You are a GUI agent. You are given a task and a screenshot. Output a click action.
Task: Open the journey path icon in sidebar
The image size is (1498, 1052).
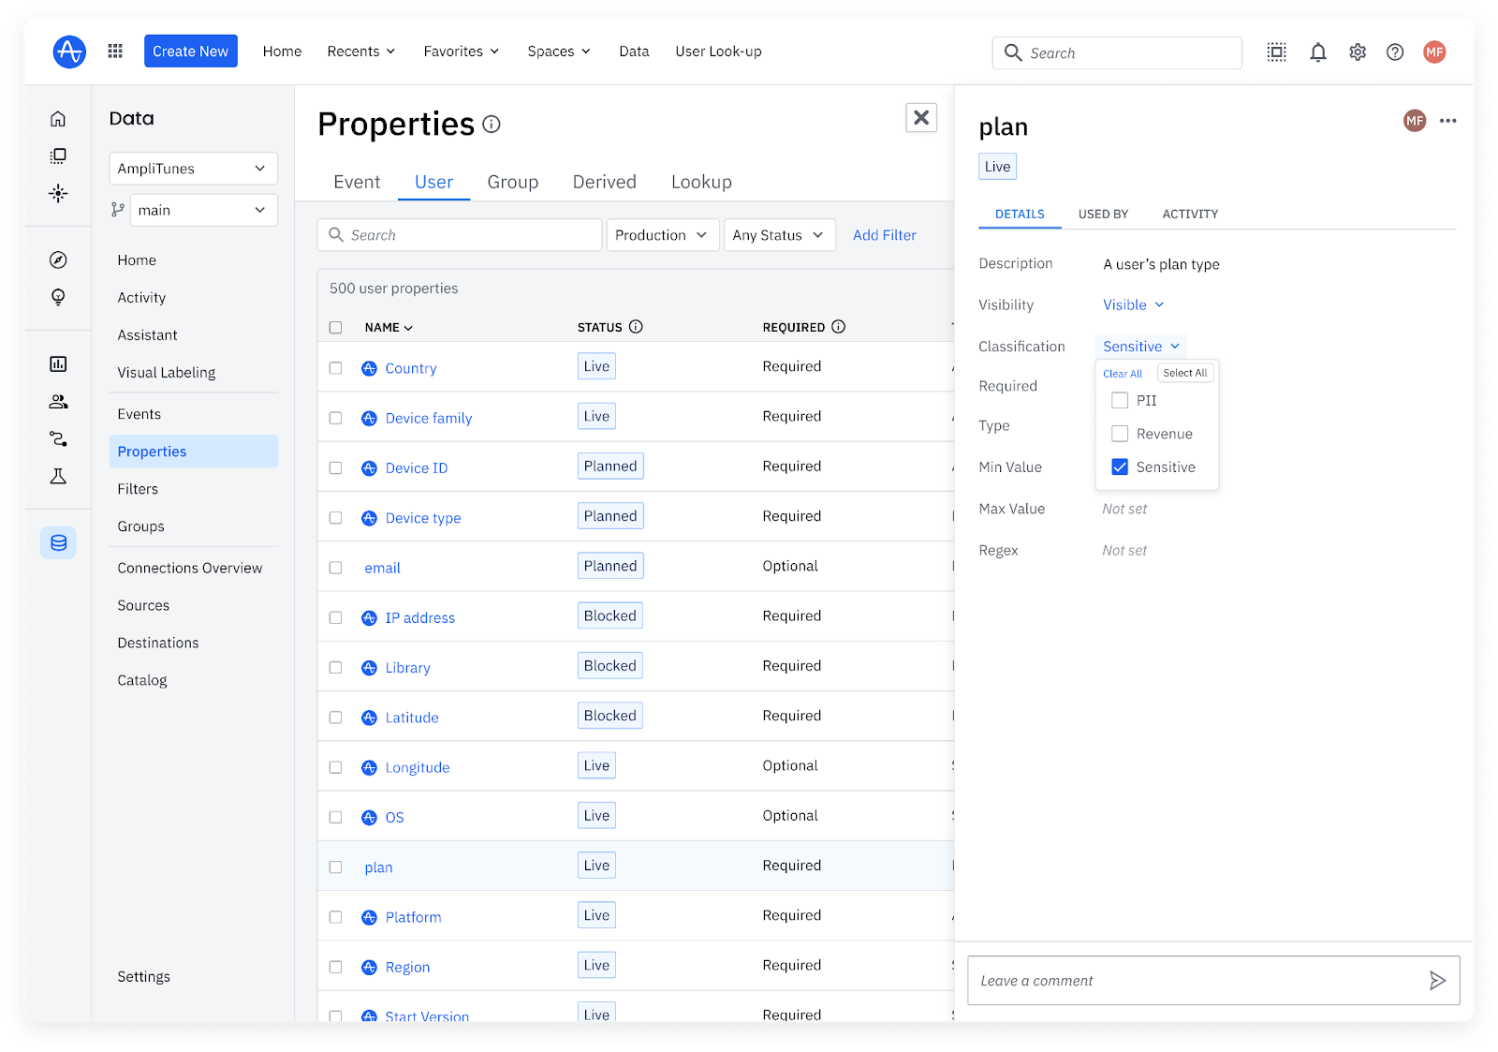click(x=58, y=439)
